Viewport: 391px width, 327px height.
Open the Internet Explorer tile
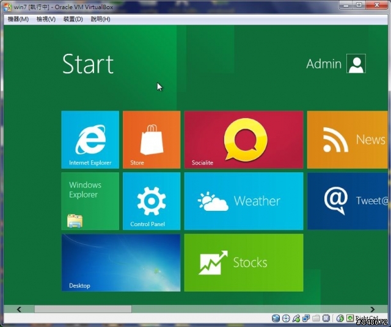[90, 140]
